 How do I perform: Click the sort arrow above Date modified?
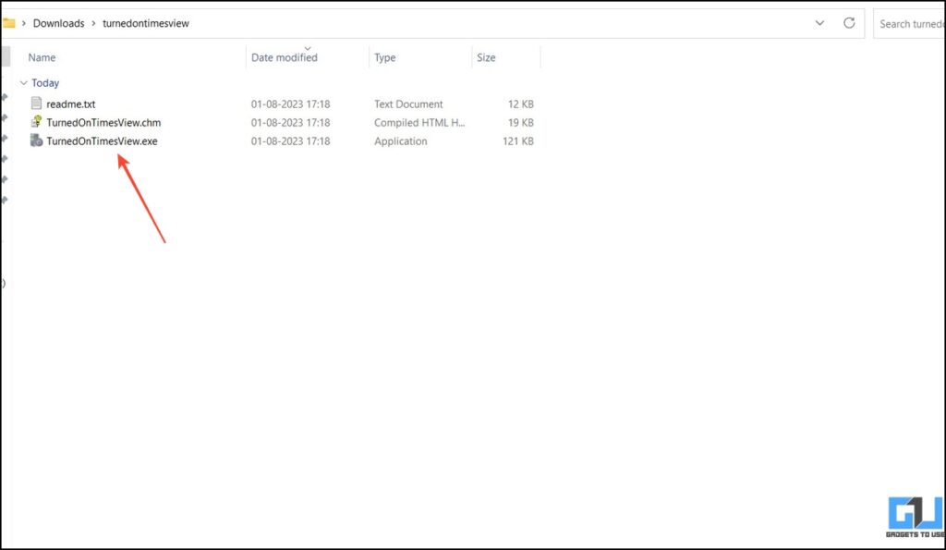308,50
